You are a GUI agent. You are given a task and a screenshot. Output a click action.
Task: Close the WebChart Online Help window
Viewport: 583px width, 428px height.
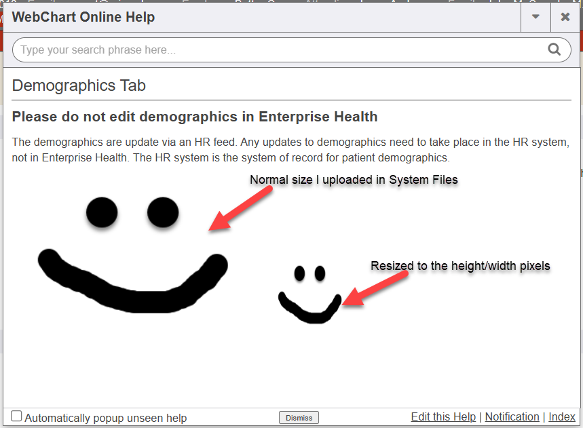point(565,17)
